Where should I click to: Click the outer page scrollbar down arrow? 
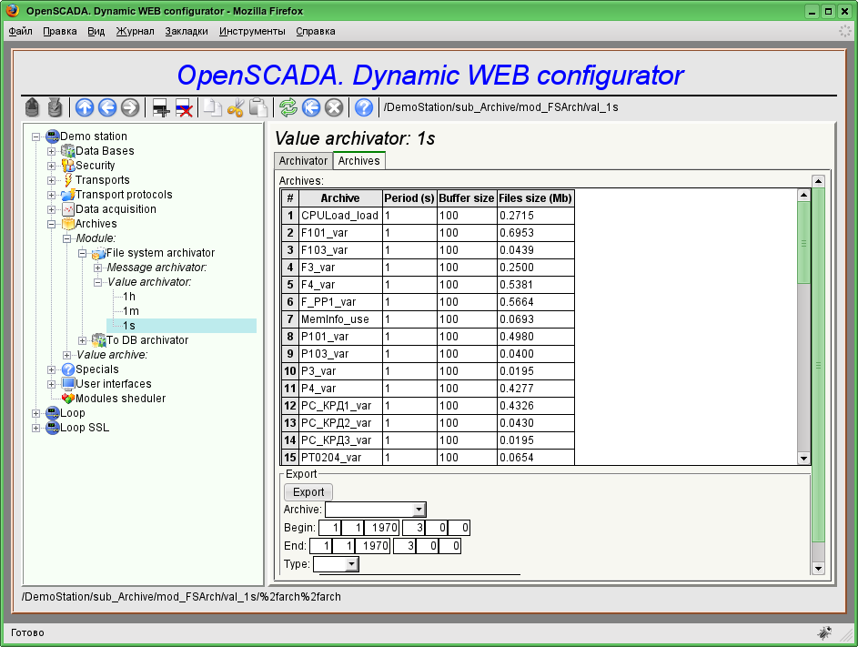tap(818, 569)
